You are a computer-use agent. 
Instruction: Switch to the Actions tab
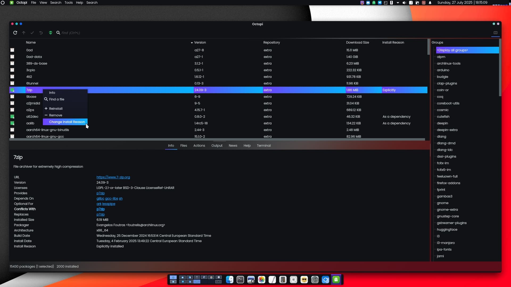coord(199,146)
